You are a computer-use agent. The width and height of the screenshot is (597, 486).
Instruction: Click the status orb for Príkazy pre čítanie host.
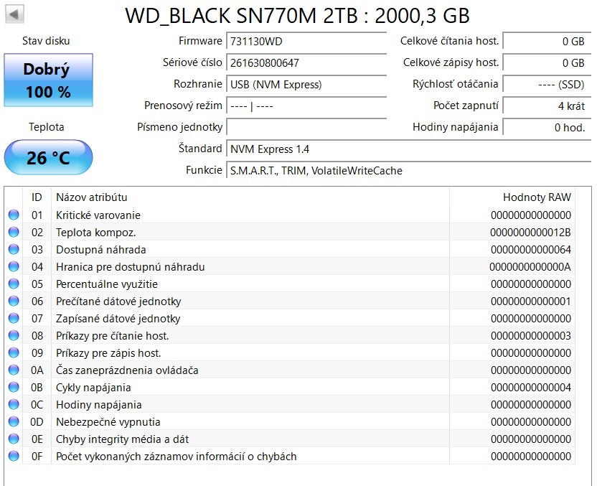point(14,335)
